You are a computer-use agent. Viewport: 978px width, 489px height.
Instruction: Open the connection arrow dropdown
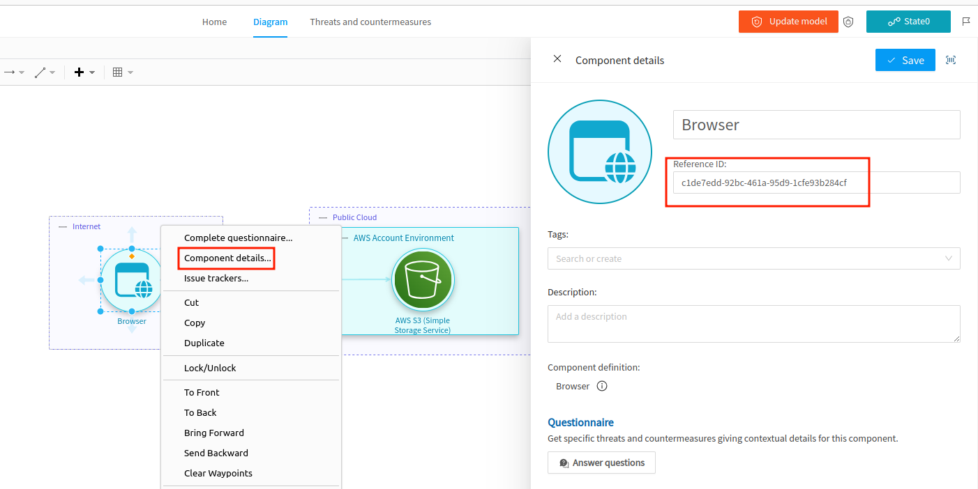coord(22,72)
